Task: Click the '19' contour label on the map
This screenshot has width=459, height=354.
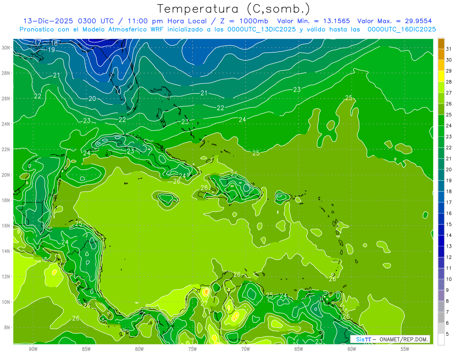Action: pyautogui.click(x=51, y=50)
